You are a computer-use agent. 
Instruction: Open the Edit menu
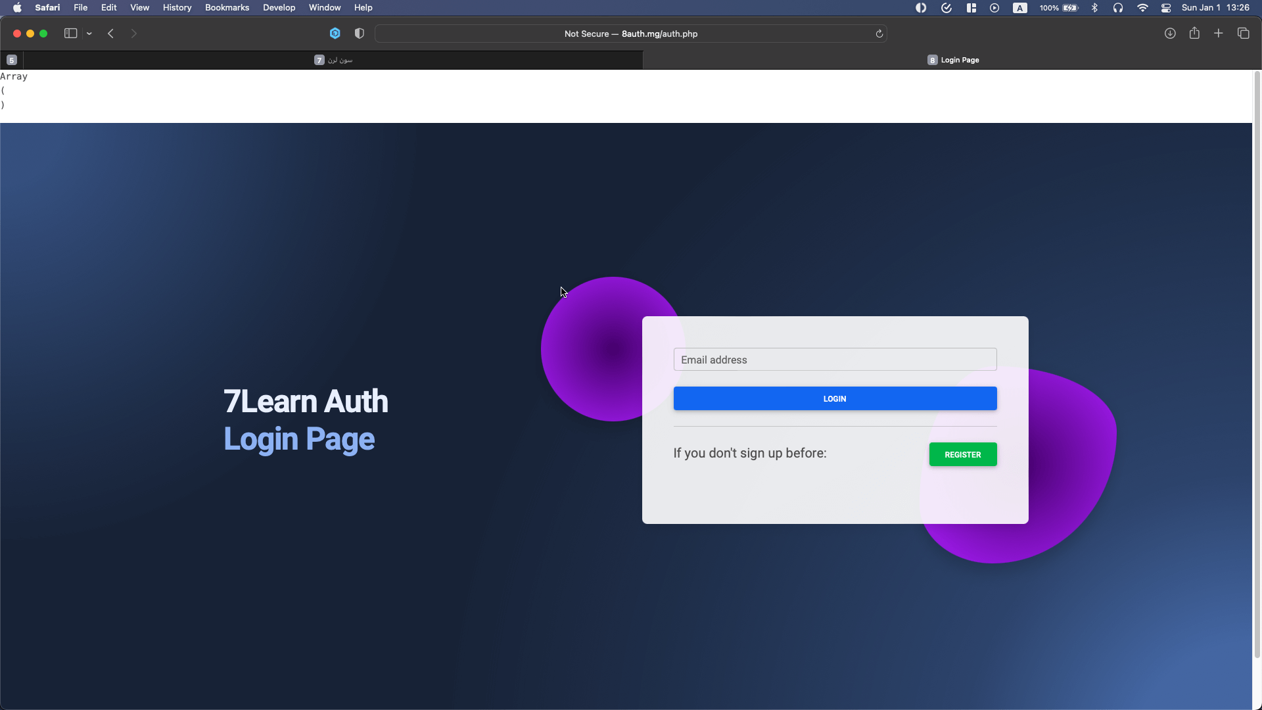[x=109, y=8]
